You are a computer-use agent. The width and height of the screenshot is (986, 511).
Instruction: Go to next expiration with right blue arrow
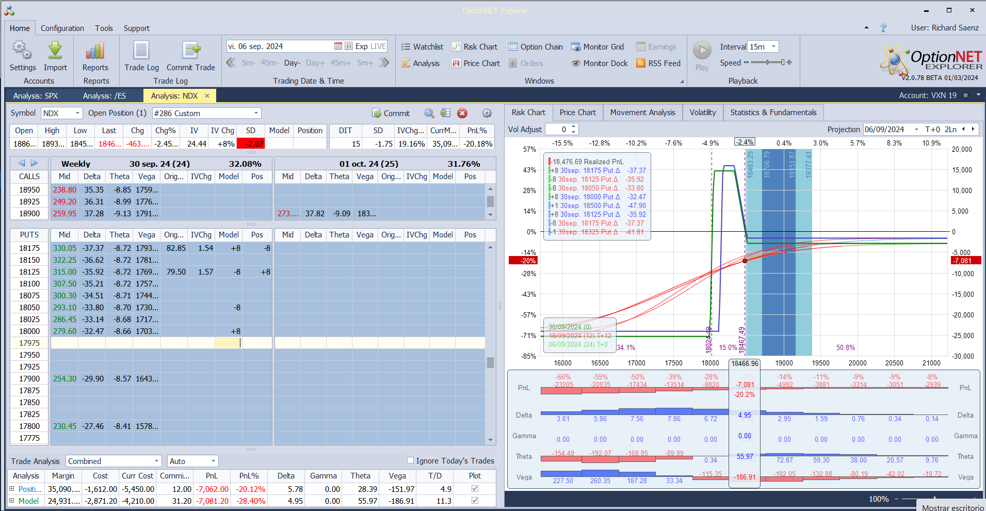tap(34, 163)
